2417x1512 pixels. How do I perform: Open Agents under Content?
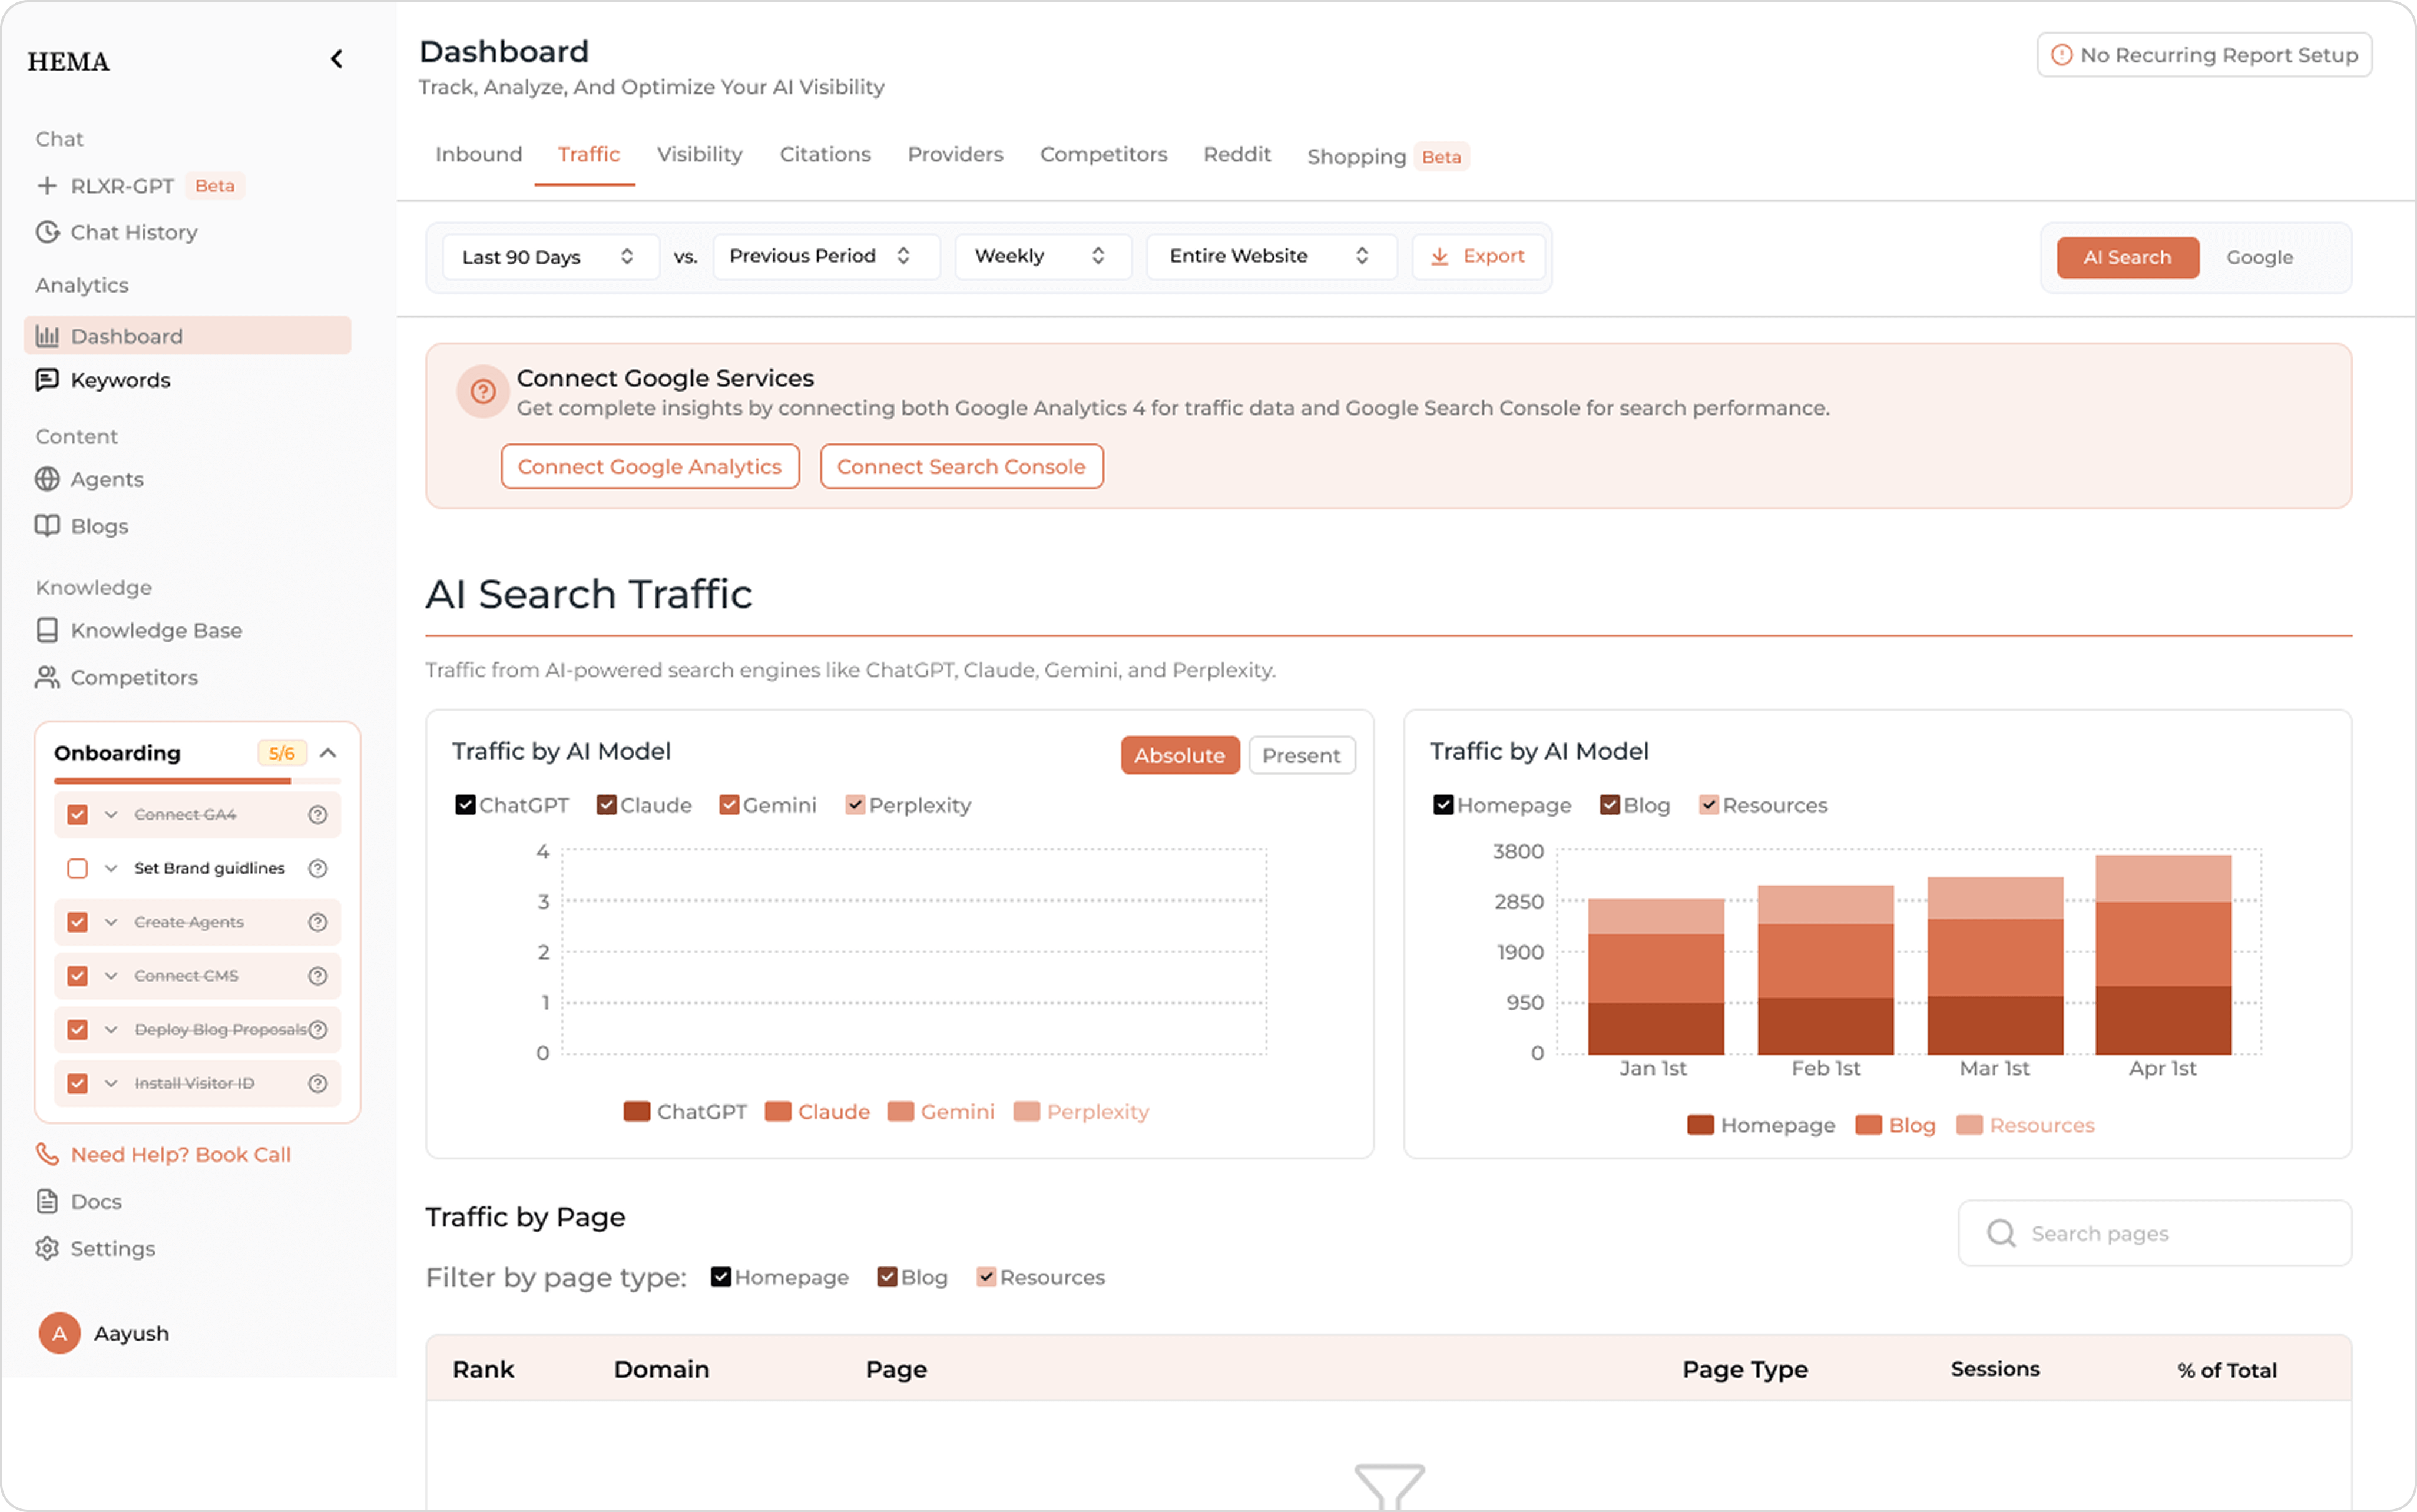(106, 479)
